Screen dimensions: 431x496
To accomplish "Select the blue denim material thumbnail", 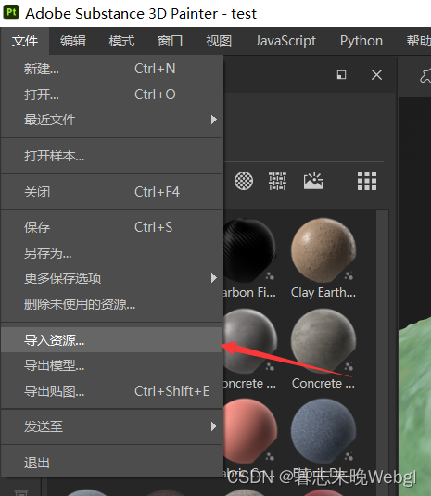I will point(323,432).
